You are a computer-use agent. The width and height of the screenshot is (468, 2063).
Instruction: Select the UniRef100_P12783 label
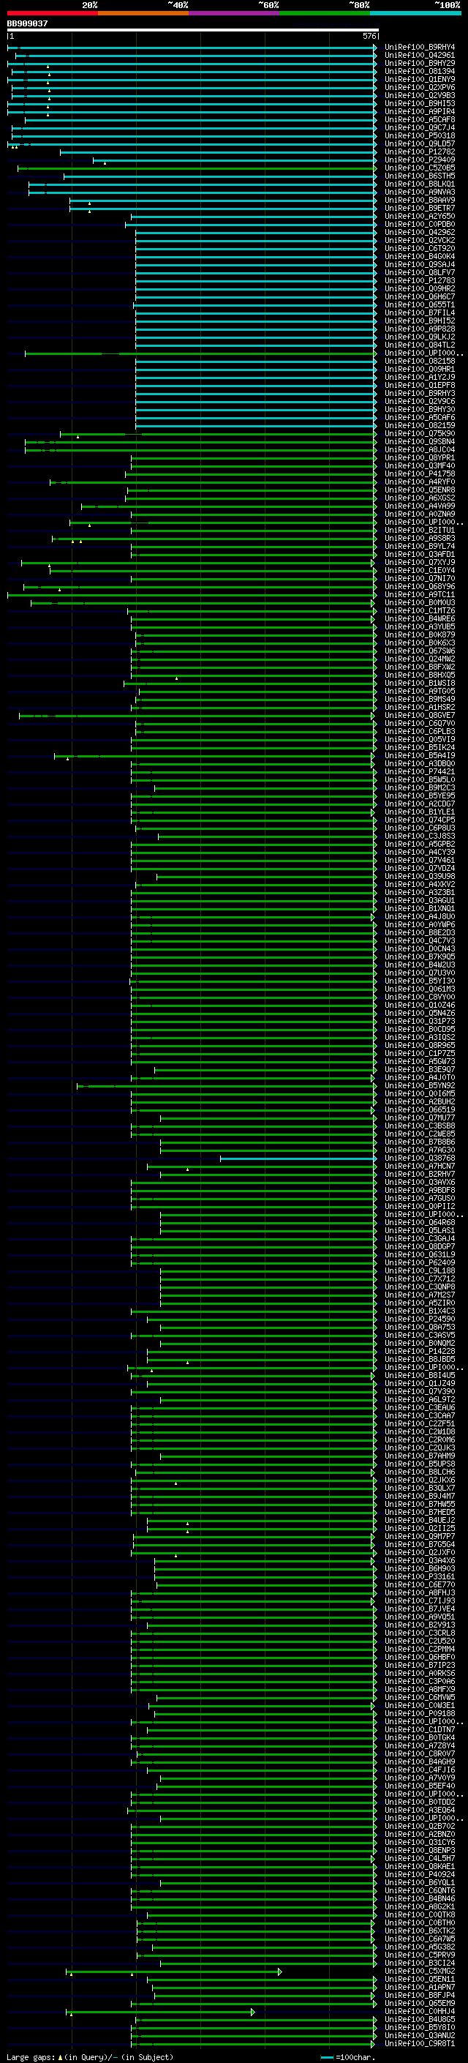tap(419, 280)
